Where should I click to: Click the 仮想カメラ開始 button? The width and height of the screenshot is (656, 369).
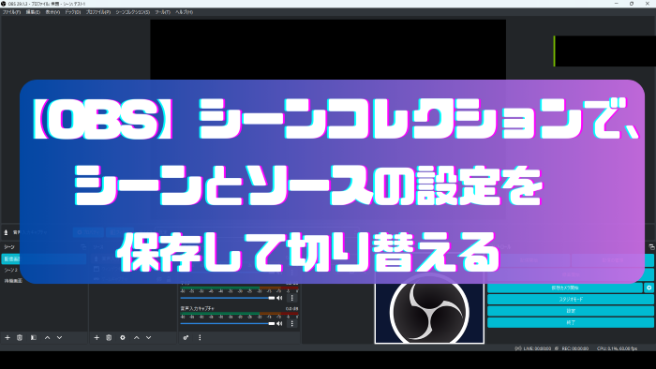565,288
